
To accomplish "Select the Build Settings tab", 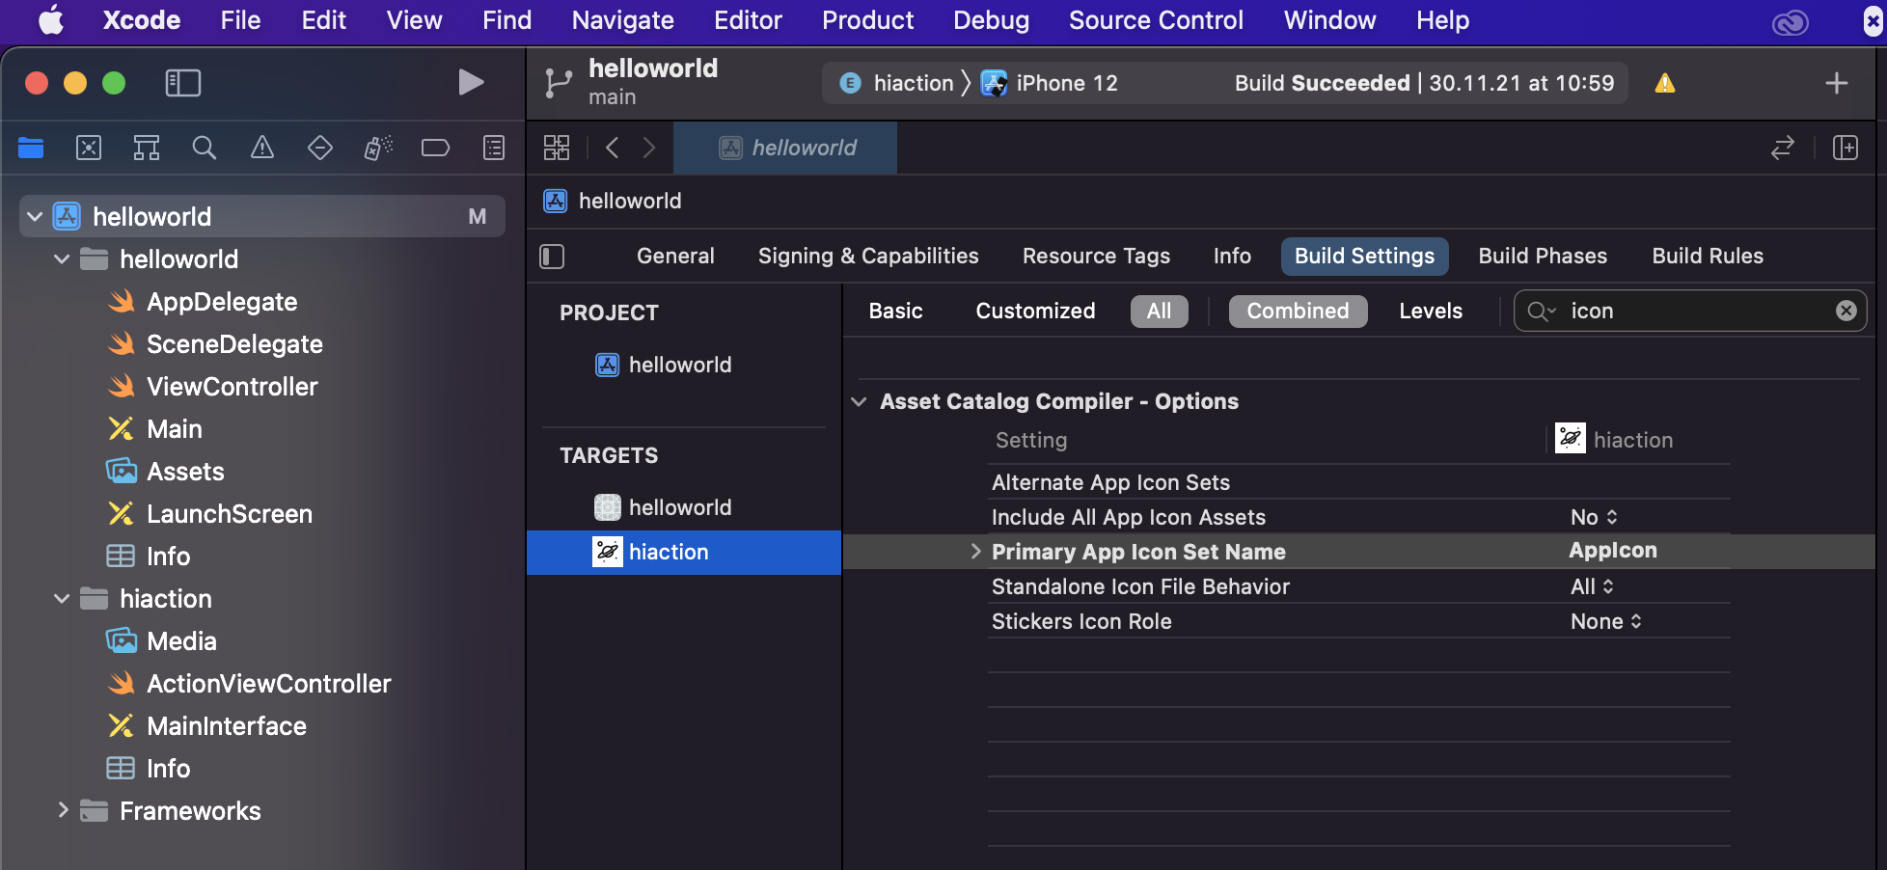I will point(1364,256).
